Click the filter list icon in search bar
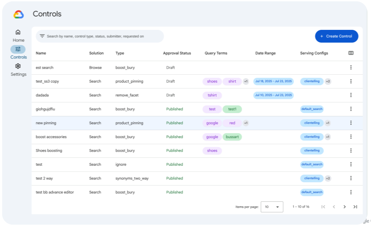The width and height of the screenshot is (371, 226). tap(42, 36)
